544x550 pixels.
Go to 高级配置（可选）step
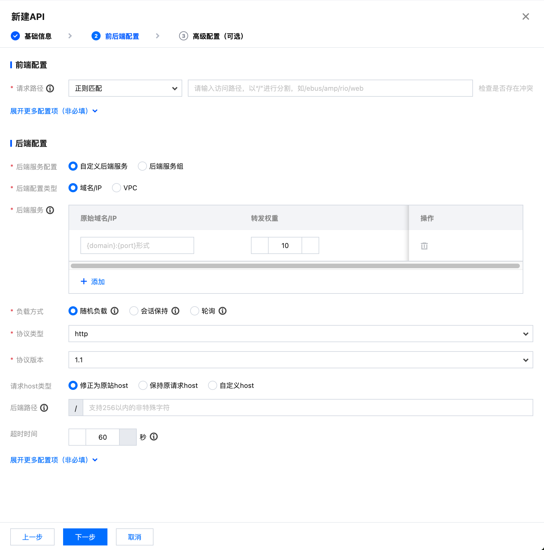pyautogui.click(x=218, y=36)
